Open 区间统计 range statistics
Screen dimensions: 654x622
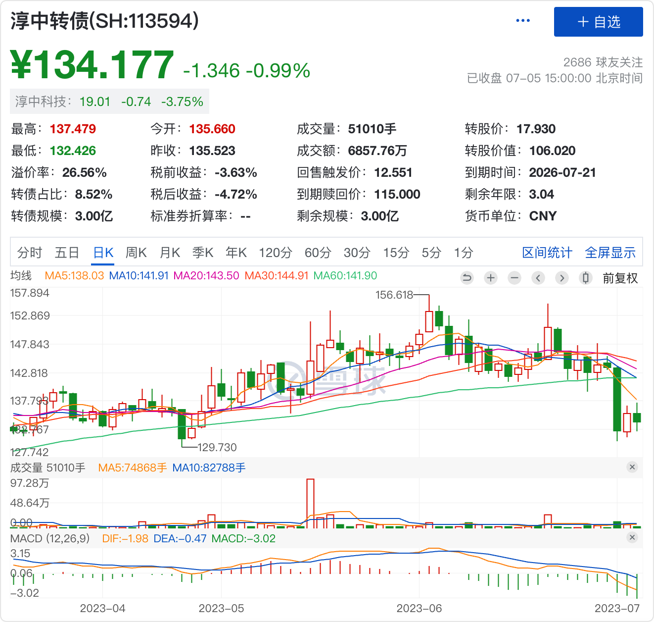[547, 253]
